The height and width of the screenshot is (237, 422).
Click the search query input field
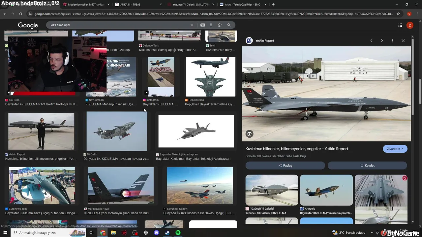tap(119, 25)
